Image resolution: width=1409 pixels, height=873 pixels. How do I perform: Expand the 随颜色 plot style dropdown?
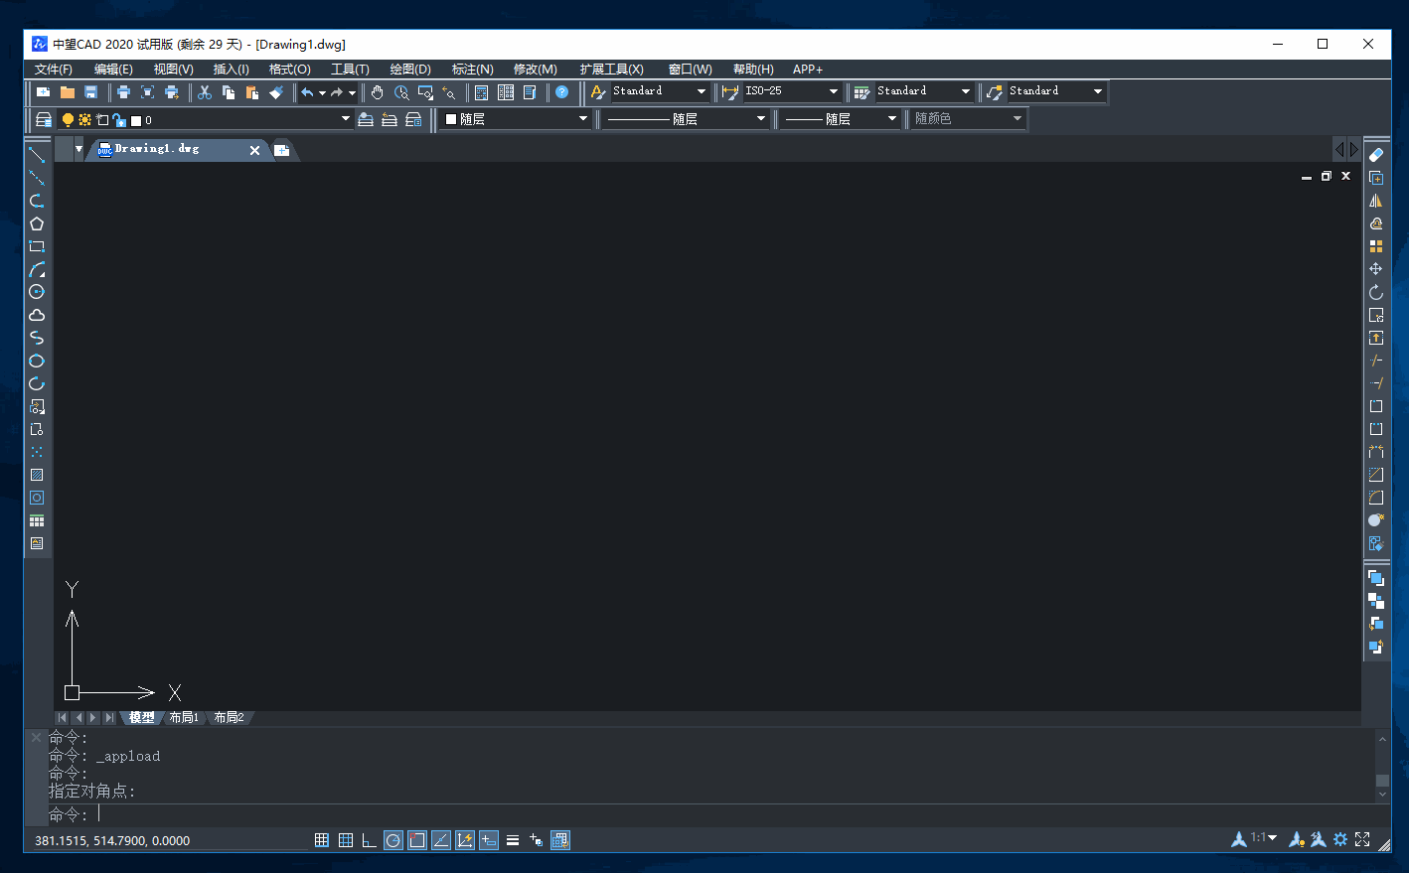(x=1017, y=119)
